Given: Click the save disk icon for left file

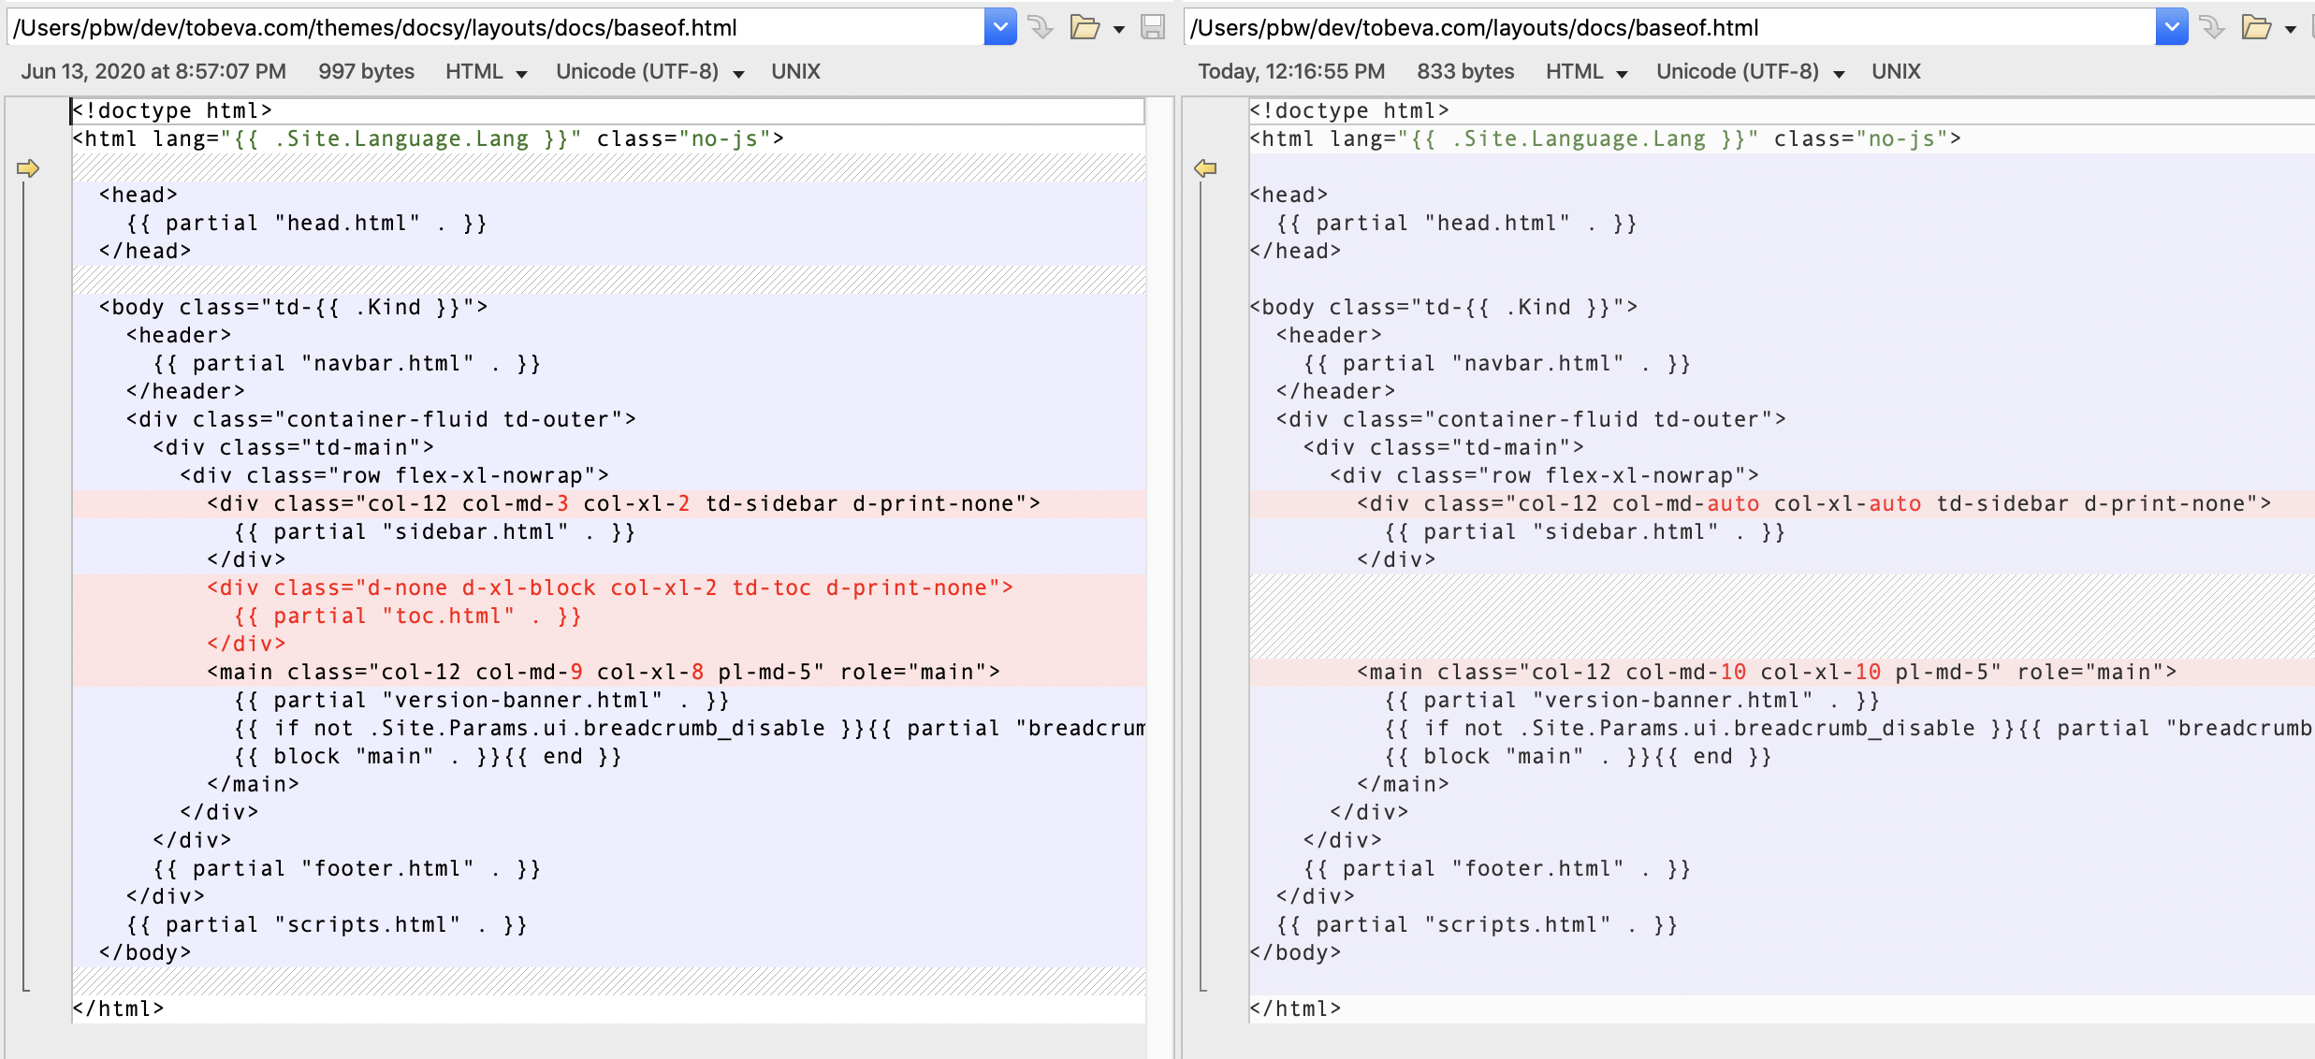Looking at the screenshot, I should [x=1153, y=27].
